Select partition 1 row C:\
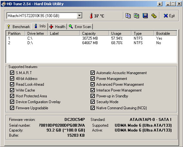Screen dimensions: 183x147 [91, 38]
